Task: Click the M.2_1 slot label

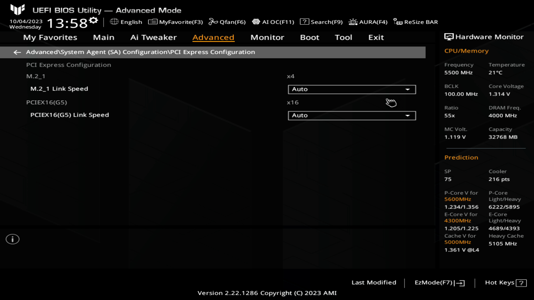Action: [36, 76]
